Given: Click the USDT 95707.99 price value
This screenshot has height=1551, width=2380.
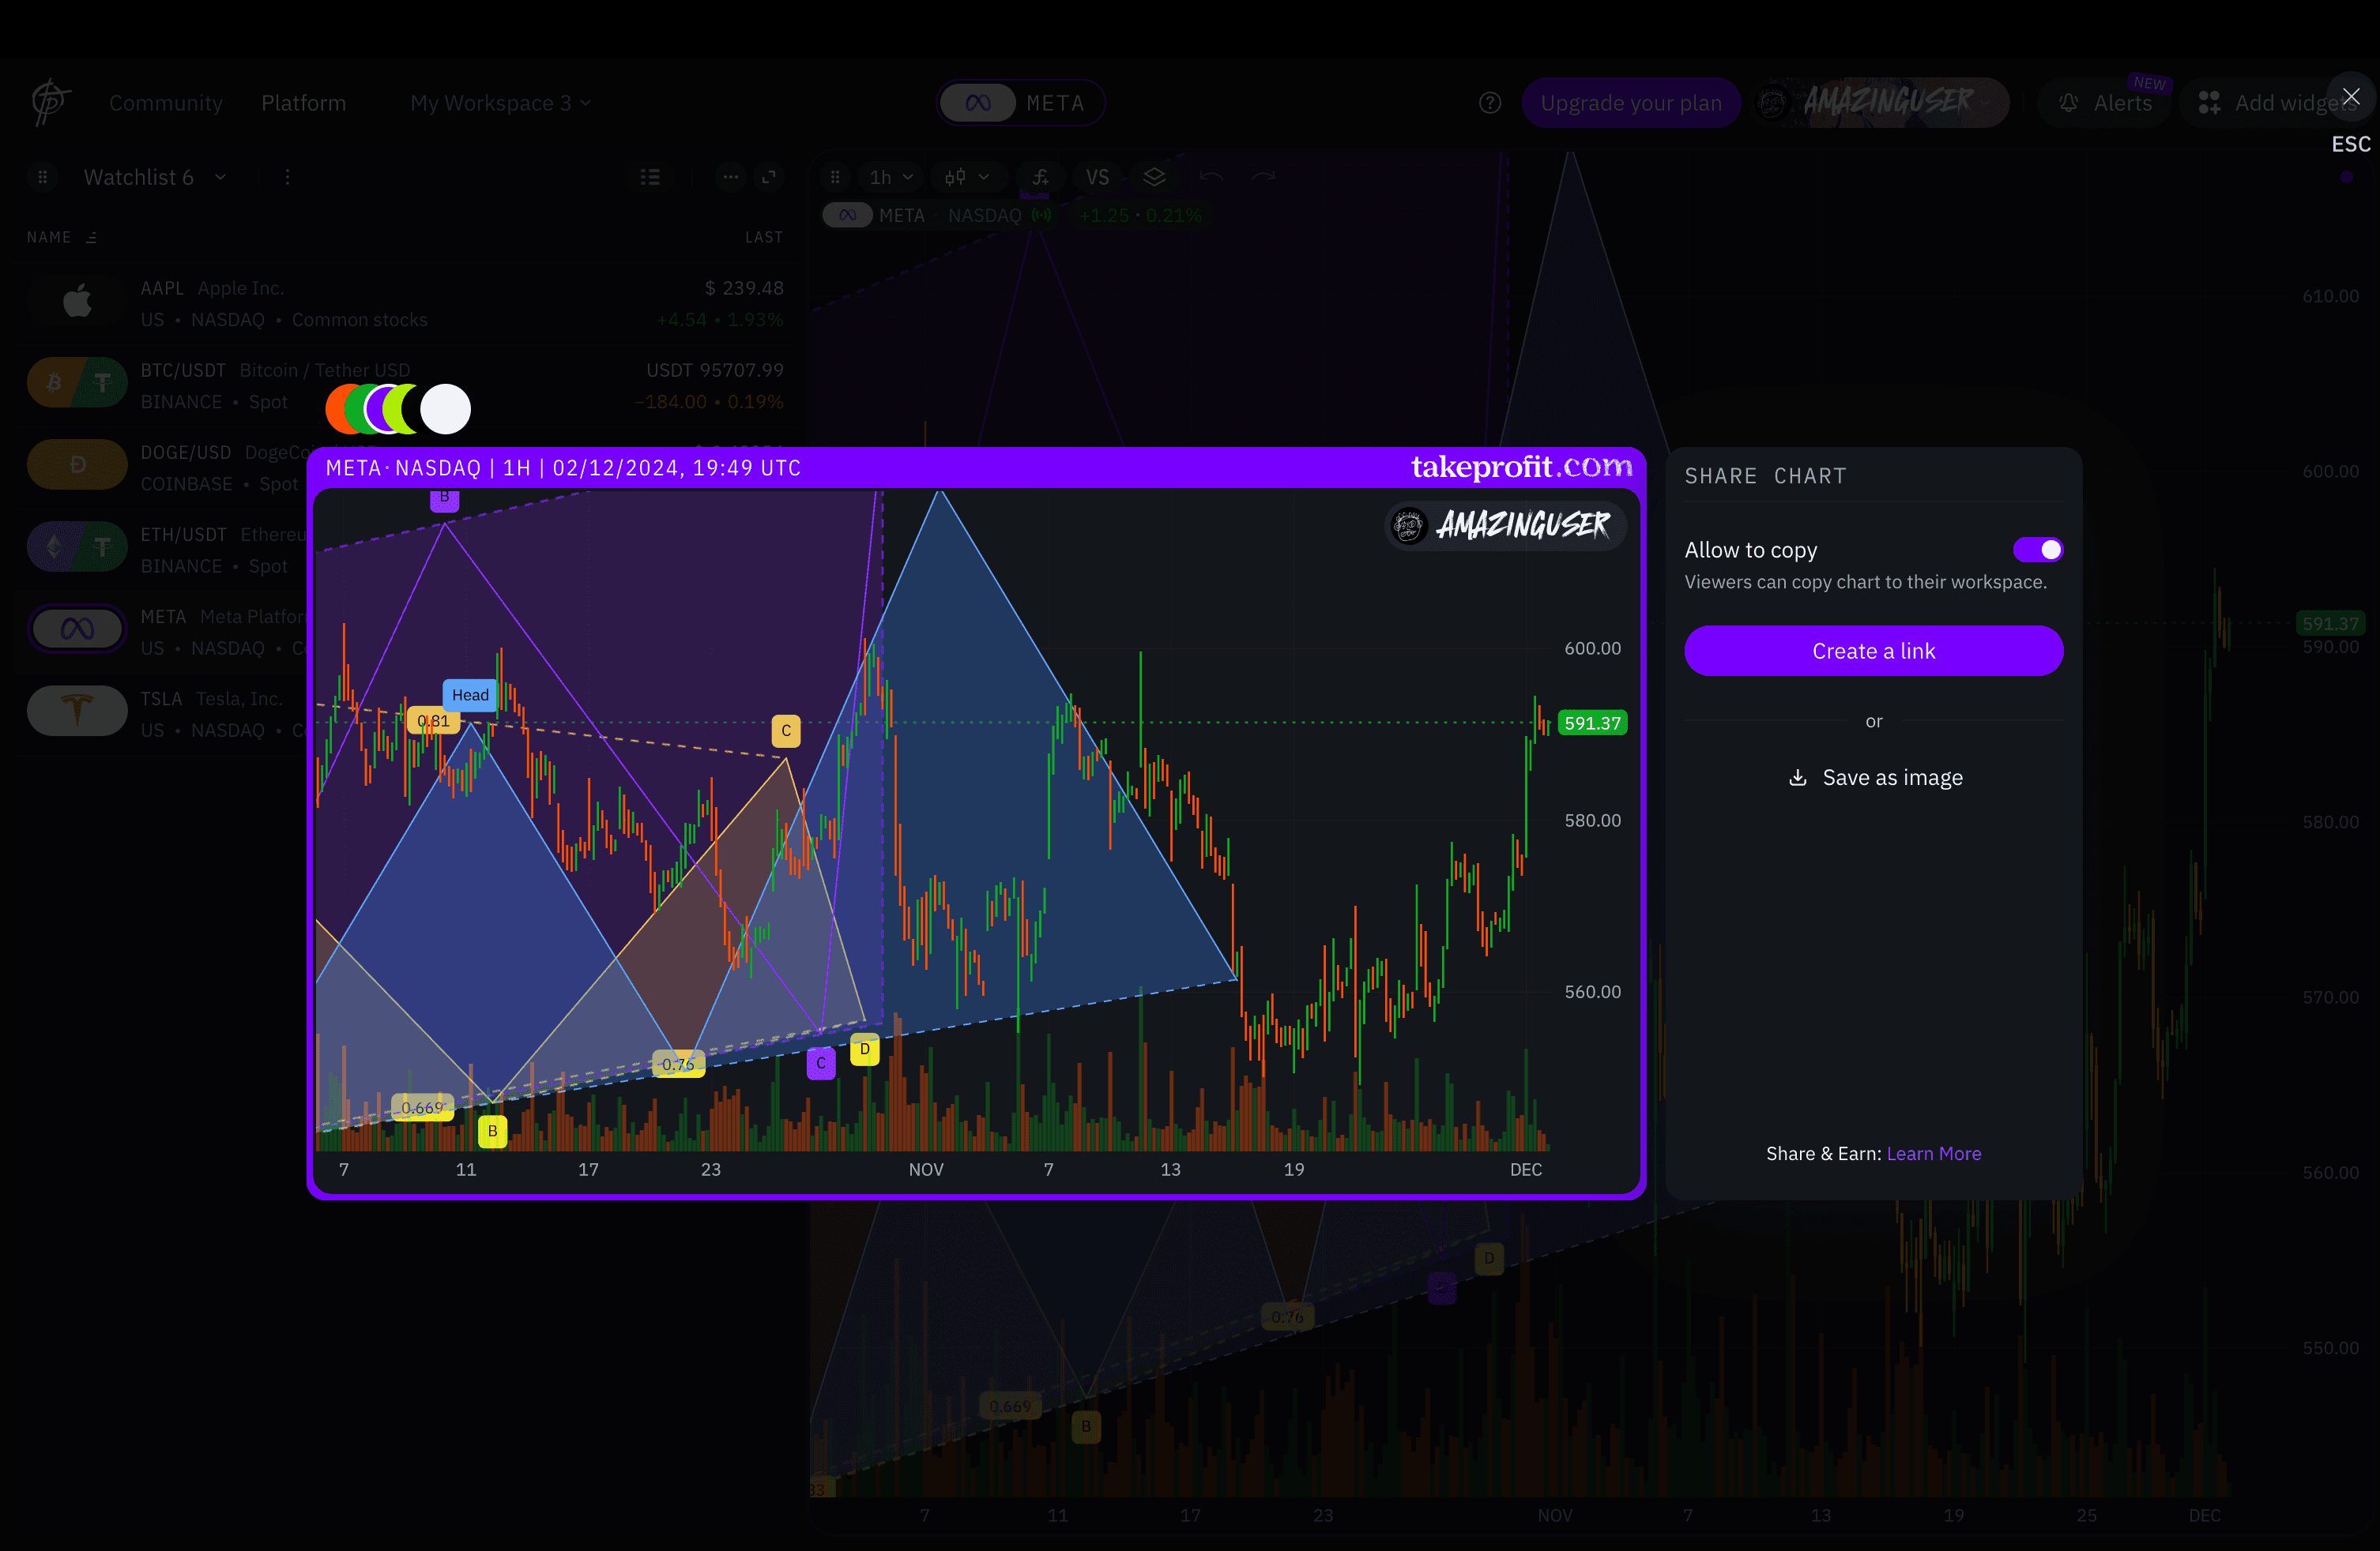Looking at the screenshot, I should (715, 370).
